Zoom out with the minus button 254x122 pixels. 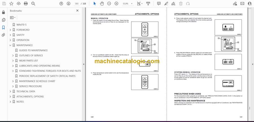(x=109, y=4)
